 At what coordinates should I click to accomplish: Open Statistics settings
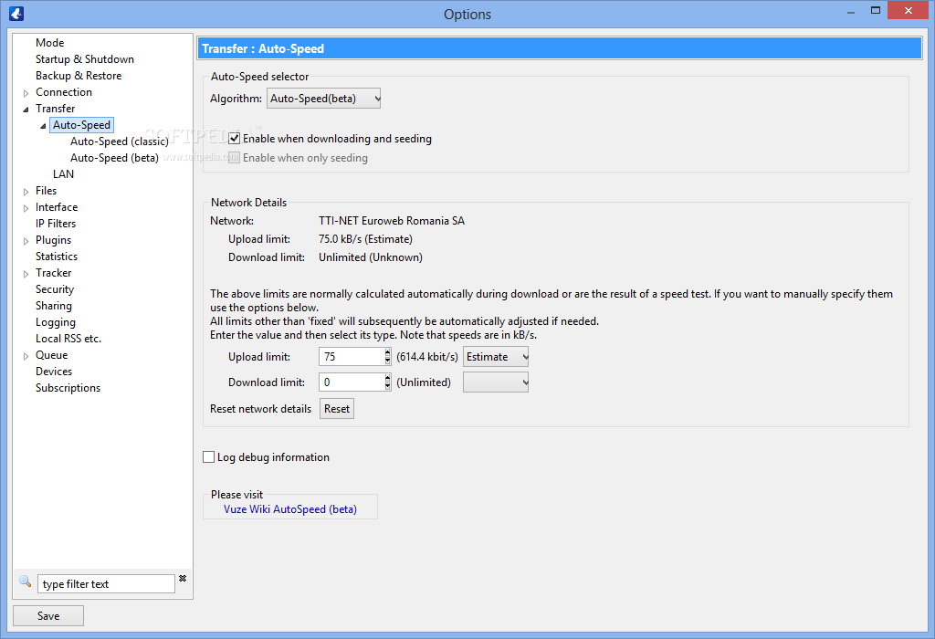pyautogui.click(x=56, y=257)
